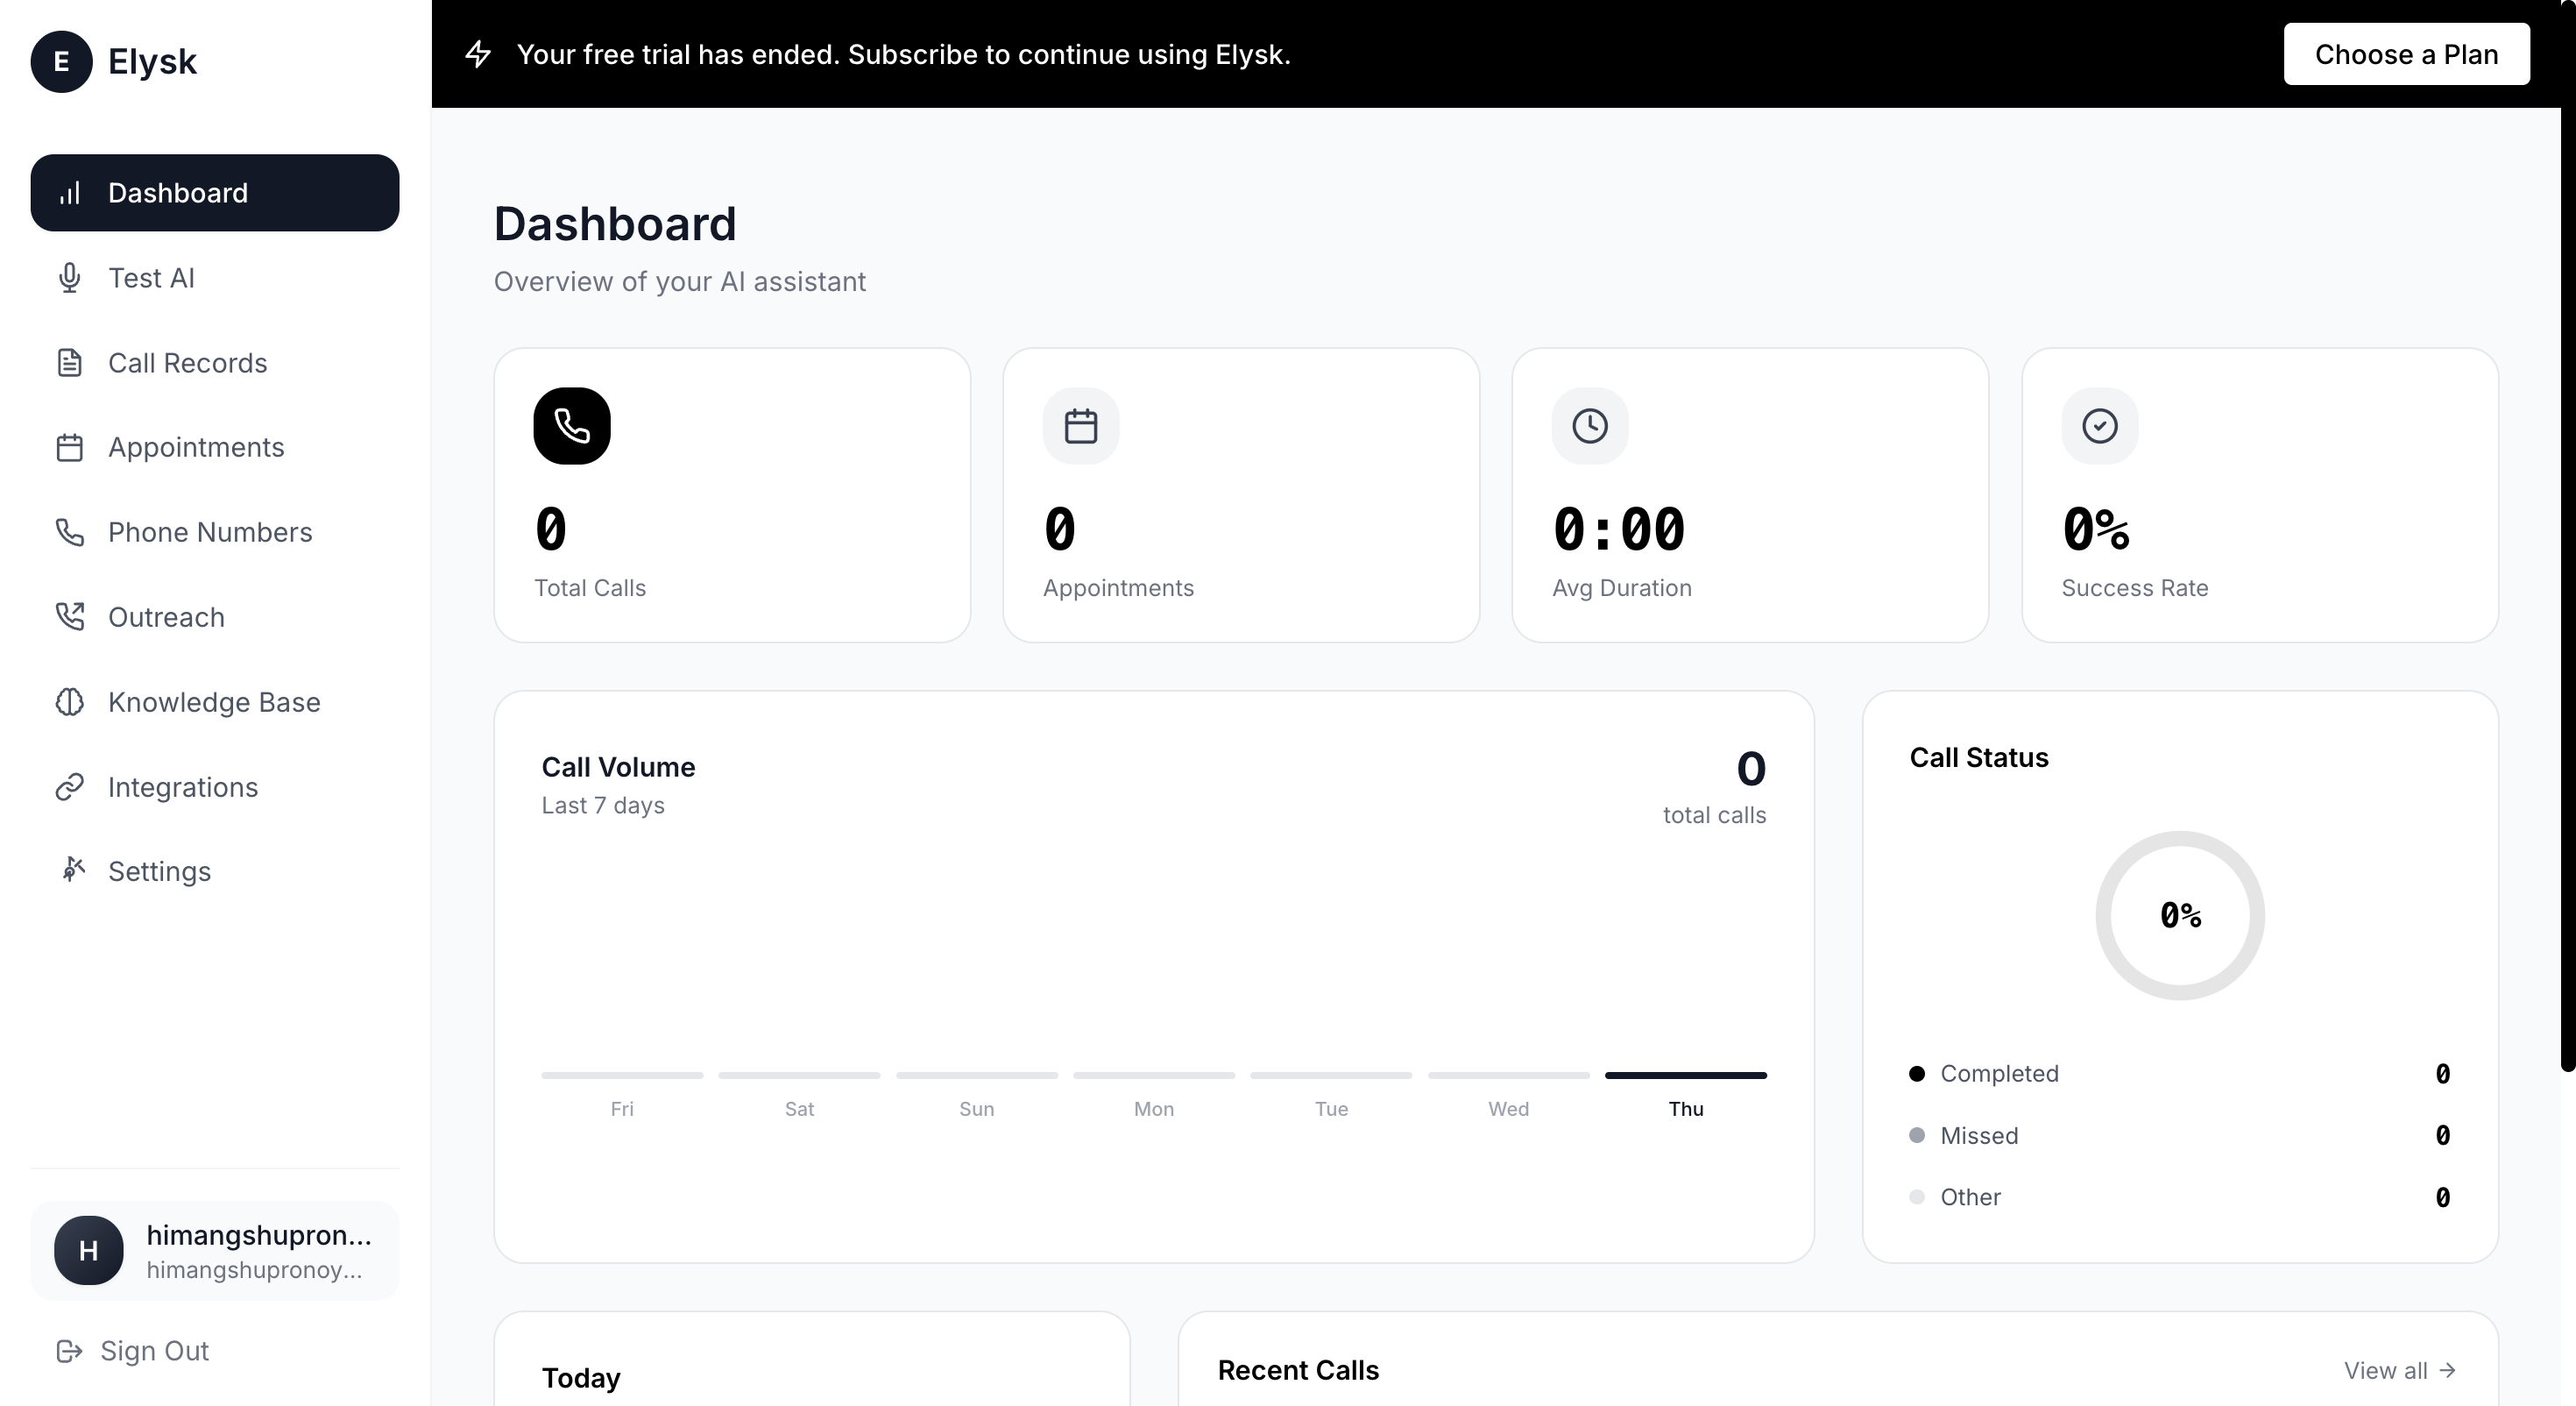This screenshot has height=1406, width=2576.
Task: Click the Elysk logo avatar icon
Action: coord(61,61)
